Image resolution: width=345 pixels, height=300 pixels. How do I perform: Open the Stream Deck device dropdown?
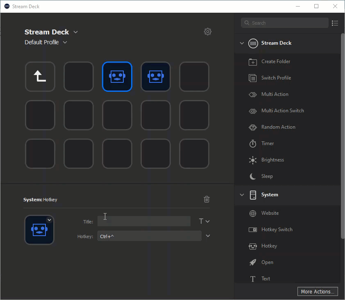75,32
